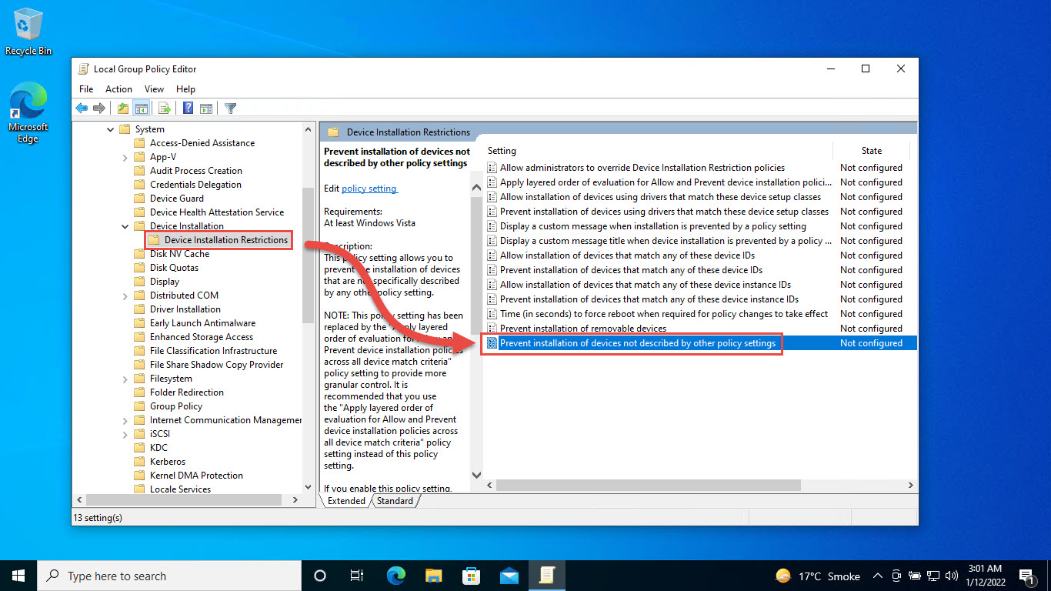Open the Action menu
The height and width of the screenshot is (591, 1051).
(118, 89)
